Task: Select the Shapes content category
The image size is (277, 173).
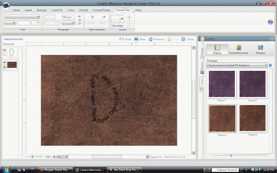Action: click(x=260, y=49)
